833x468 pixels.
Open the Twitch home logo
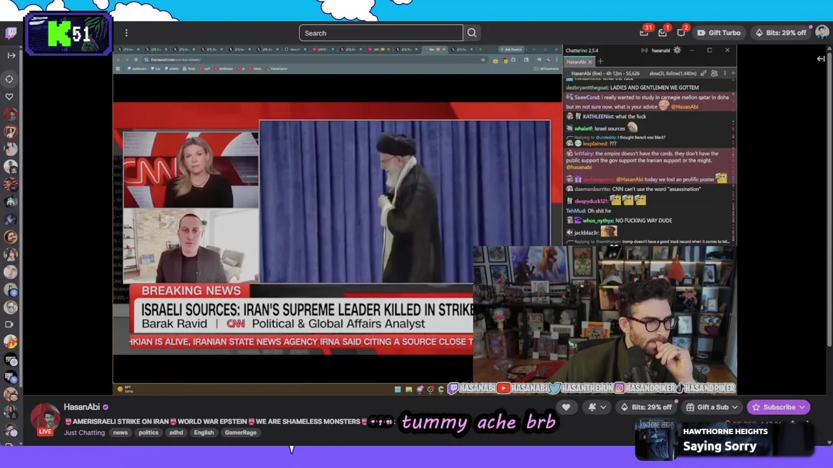[x=11, y=32]
